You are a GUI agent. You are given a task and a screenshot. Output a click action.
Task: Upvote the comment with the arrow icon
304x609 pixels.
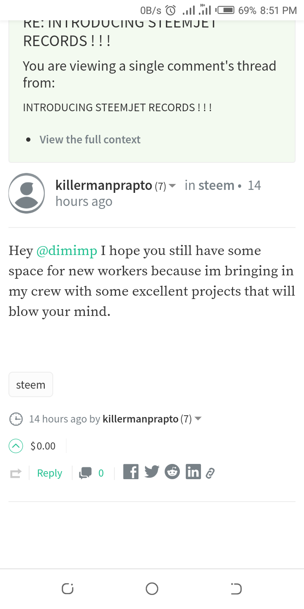(16, 446)
